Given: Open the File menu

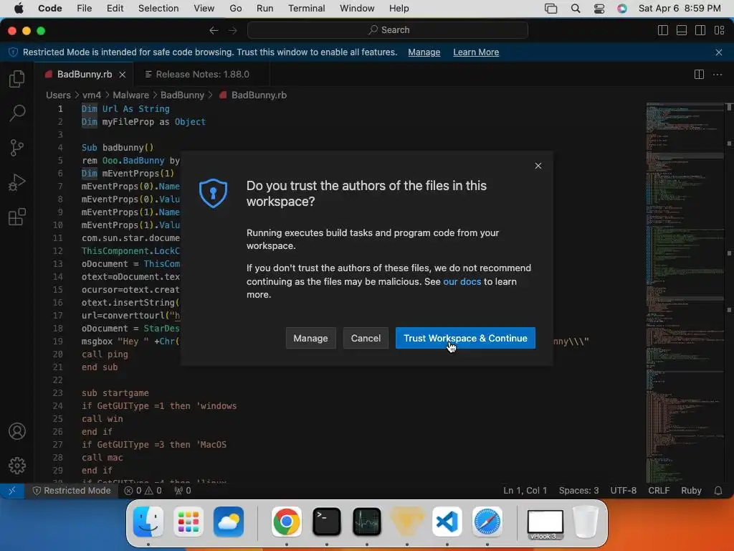Looking at the screenshot, I should click(x=85, y=9).
